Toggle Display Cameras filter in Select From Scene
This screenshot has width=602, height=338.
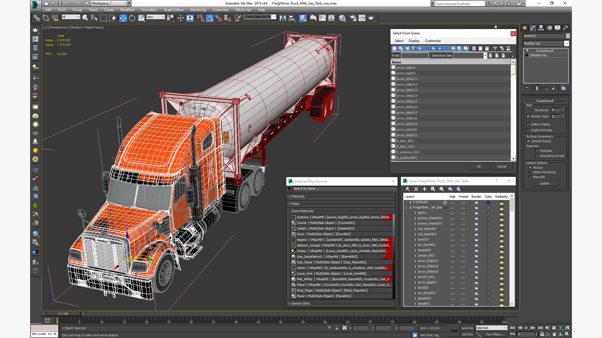pyautogui.click(x=414, y=49)
